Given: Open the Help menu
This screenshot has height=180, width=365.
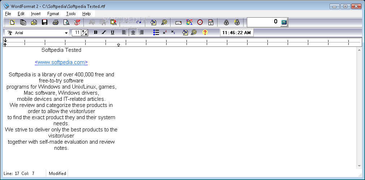Looking at the screenshot, I should pos(86,14).
